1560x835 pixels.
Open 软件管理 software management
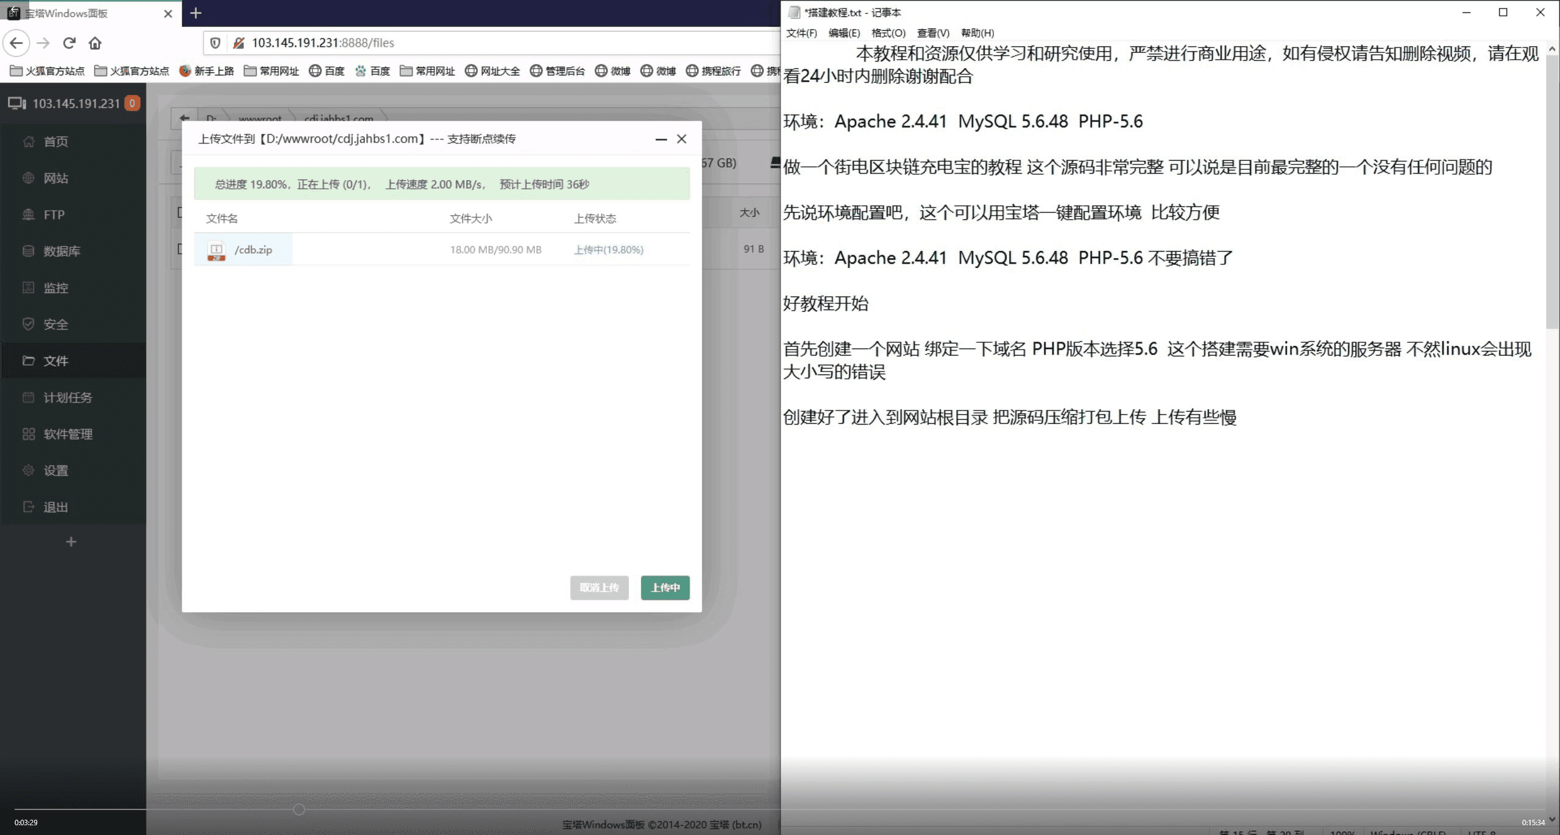[67, 434]
